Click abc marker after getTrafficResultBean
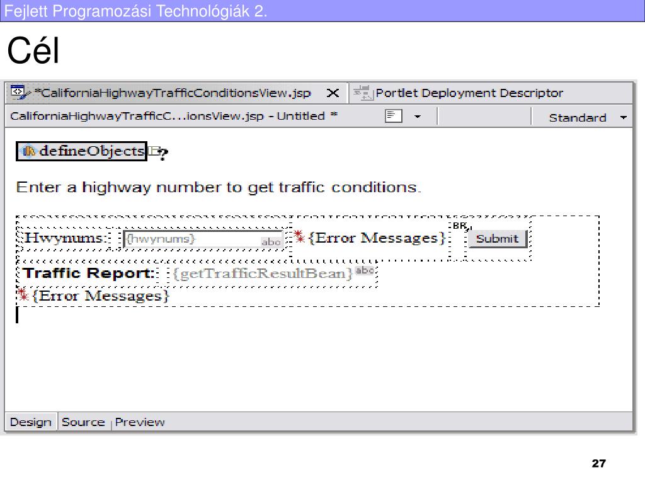The height and width of the screenshot is (484, 645). click(365, 270)
